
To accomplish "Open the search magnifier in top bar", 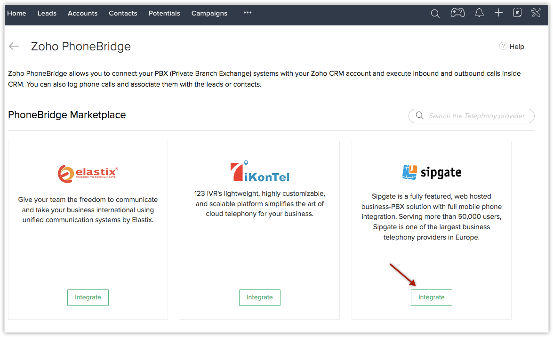I will [435, 13].
